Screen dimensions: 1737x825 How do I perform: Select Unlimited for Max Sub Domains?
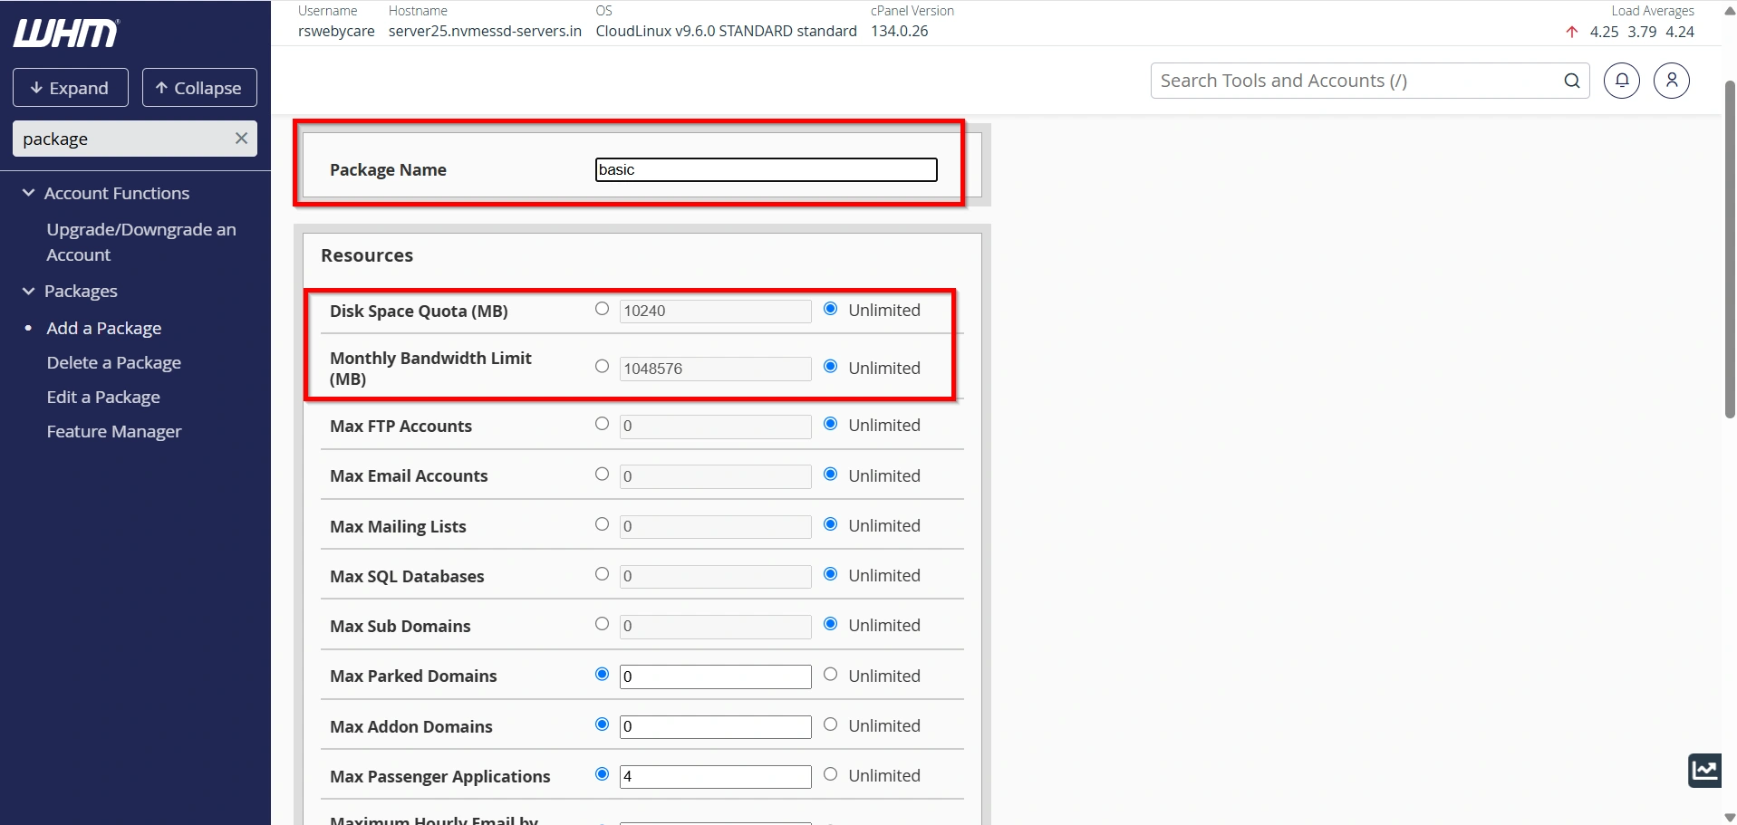pos(830,624)
